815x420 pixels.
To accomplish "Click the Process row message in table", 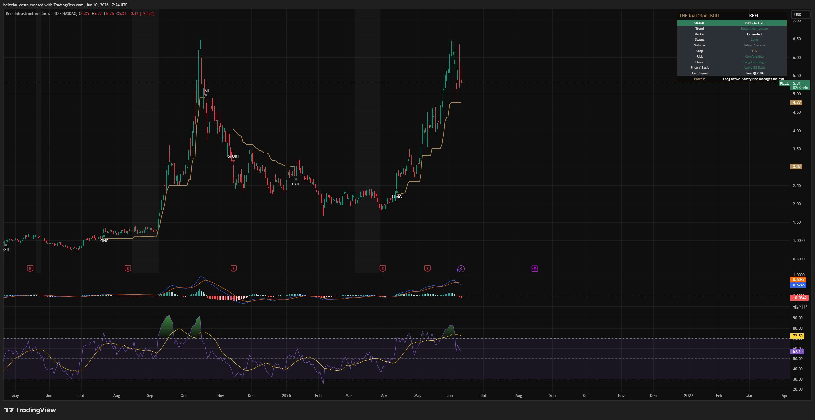I will pos(754,79).
